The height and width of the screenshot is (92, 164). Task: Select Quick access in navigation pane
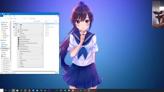(5, 22)
